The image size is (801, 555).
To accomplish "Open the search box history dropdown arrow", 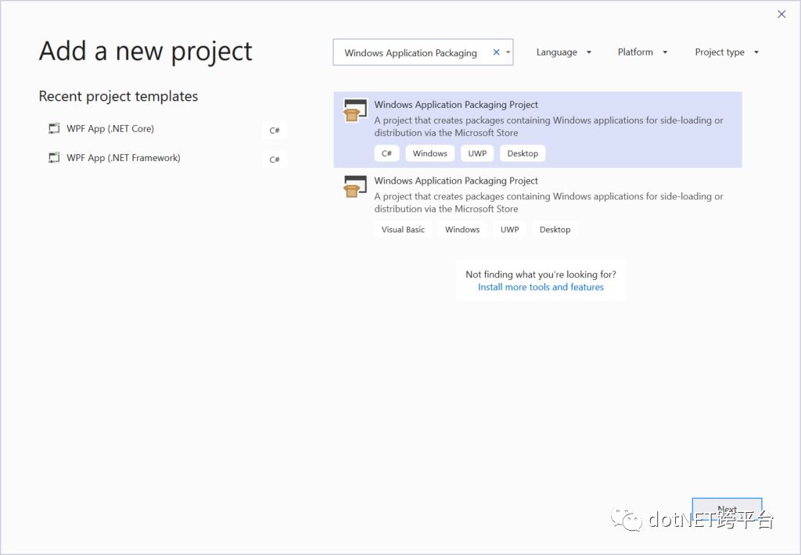I will point(508,52).
